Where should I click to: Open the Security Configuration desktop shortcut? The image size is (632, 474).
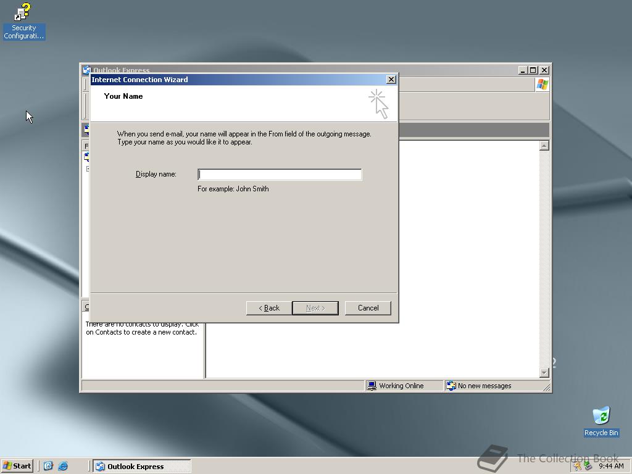pos(24,21)
